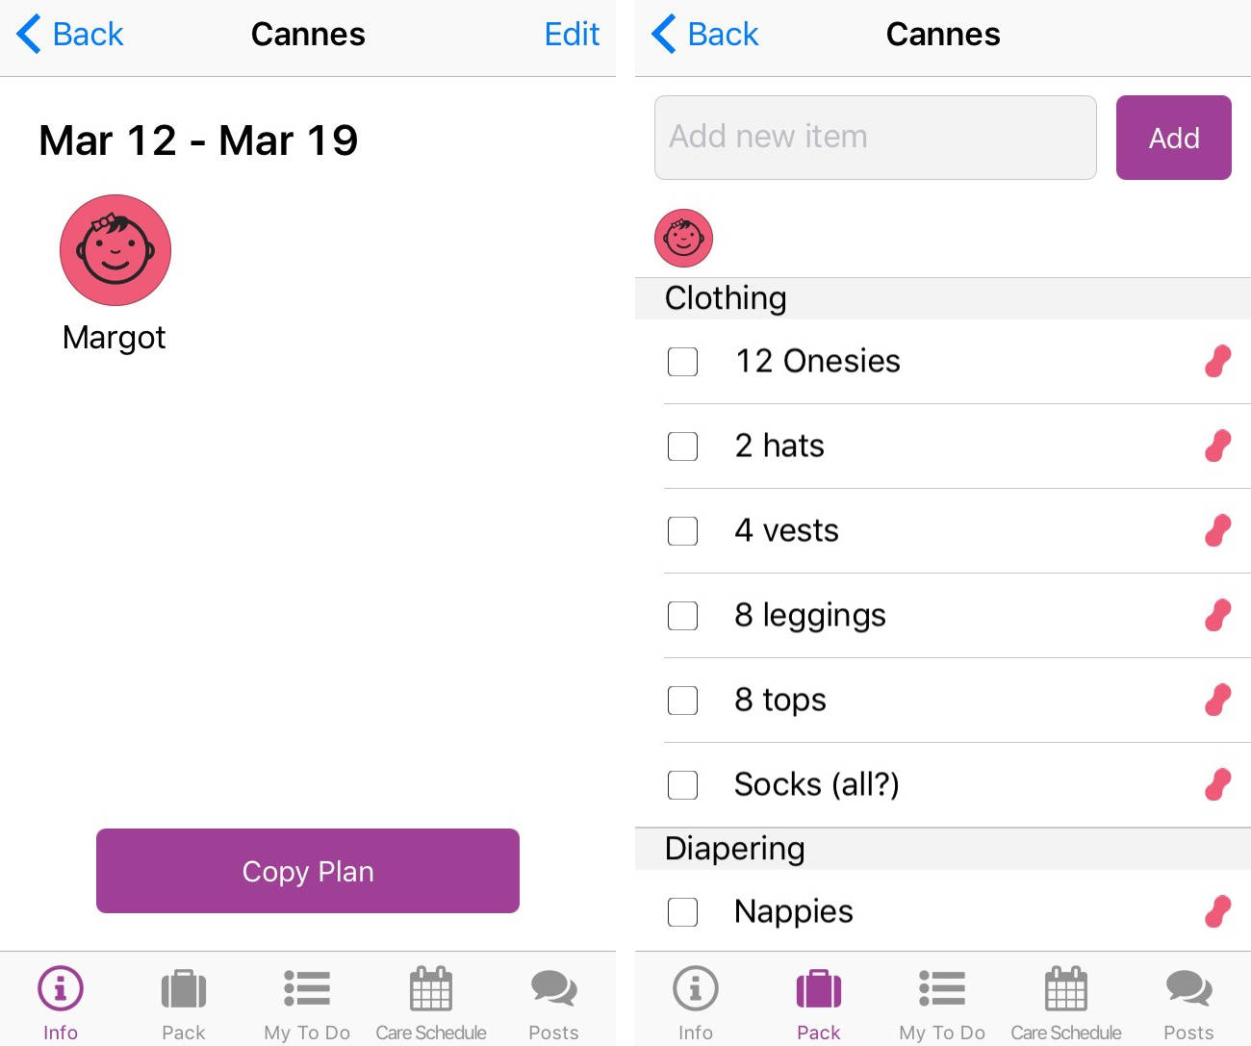Viewport: 1251px width, 1046px height.
Task: Tap the pink icon beside 12 Onesies
Action: (x=1217, y=362)
